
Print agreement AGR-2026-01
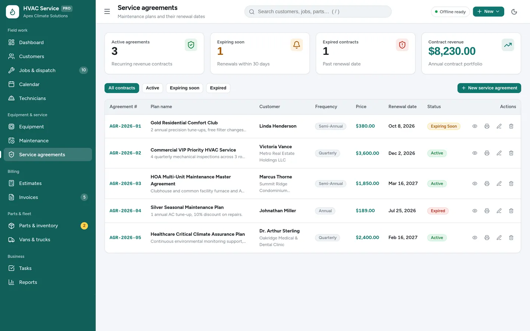point(487,126)
